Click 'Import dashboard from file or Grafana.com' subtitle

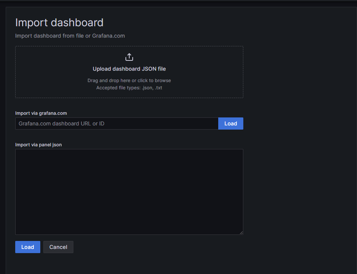pos(70,36)
